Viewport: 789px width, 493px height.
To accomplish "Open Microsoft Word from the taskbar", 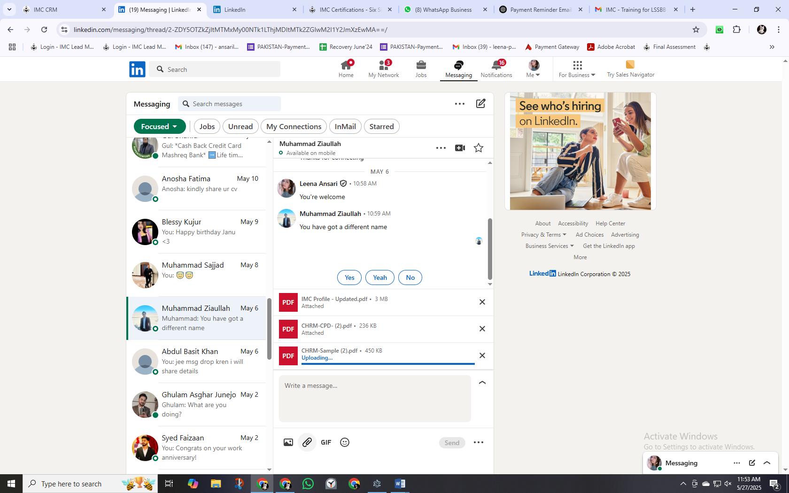I will pos(400,484).
